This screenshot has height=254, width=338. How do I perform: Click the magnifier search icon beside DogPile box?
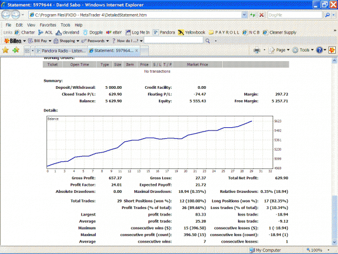pos(327,15)
